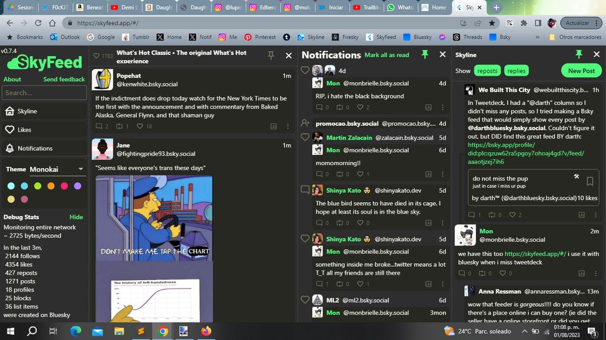Select the orange theme color swatch

[x=51, y=186]
